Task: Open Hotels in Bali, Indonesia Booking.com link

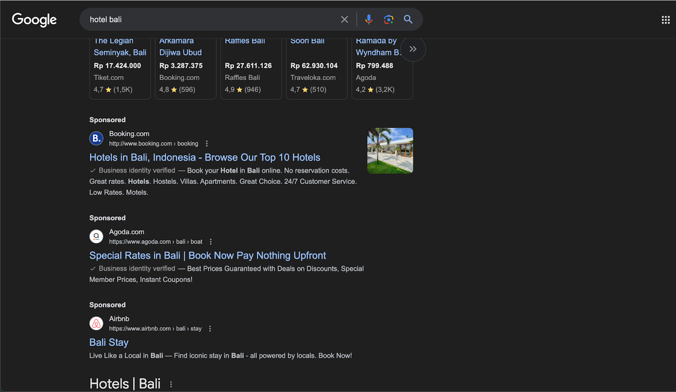Action: (x=205, y=157)
